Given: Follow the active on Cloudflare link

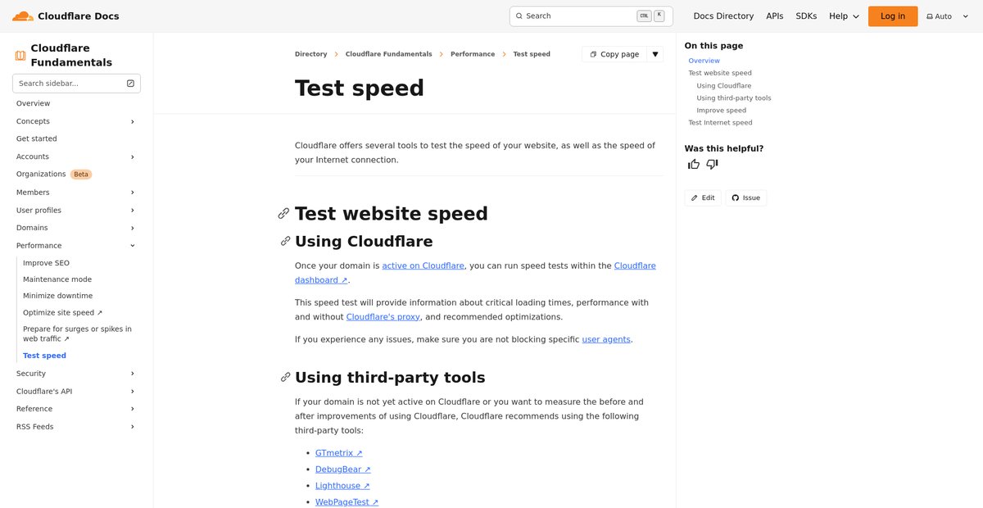Looking at the screenshot, I should pyautogui.click(x=423, y=265).
